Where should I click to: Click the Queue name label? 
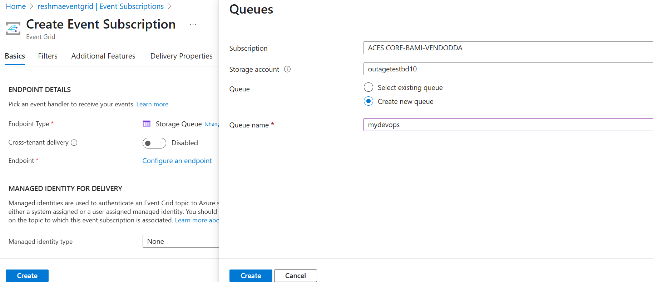tap(249, 125)
